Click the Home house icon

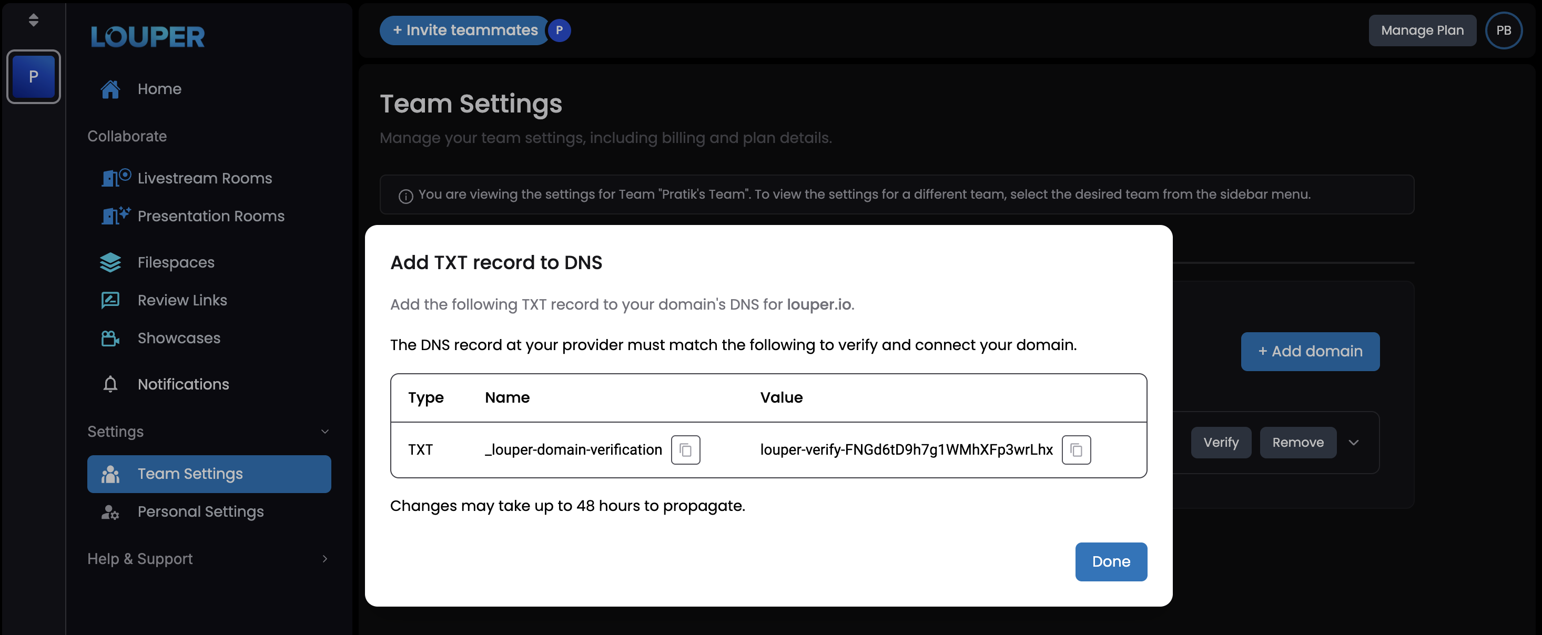coord(110,89)
